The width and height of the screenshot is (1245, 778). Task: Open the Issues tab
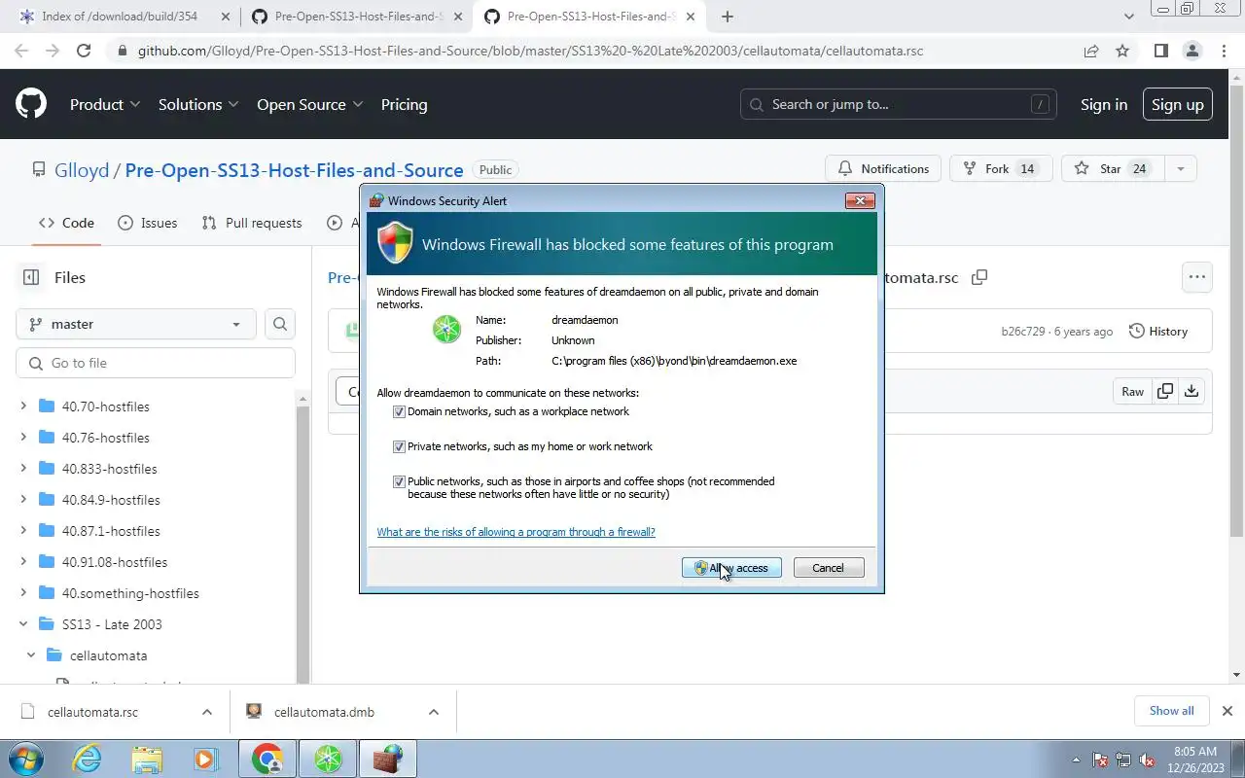147,223
